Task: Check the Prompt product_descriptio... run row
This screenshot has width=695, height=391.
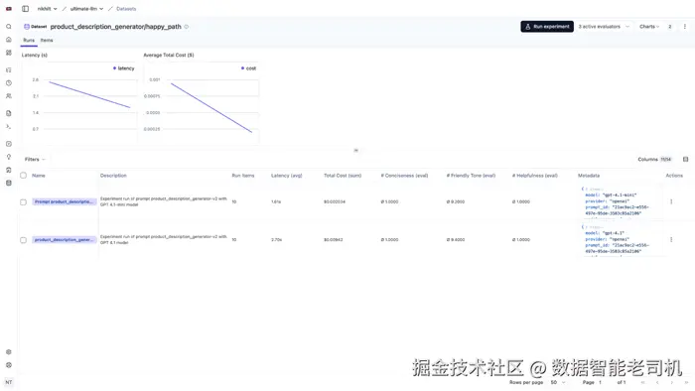Action: (x=24, y=201)
